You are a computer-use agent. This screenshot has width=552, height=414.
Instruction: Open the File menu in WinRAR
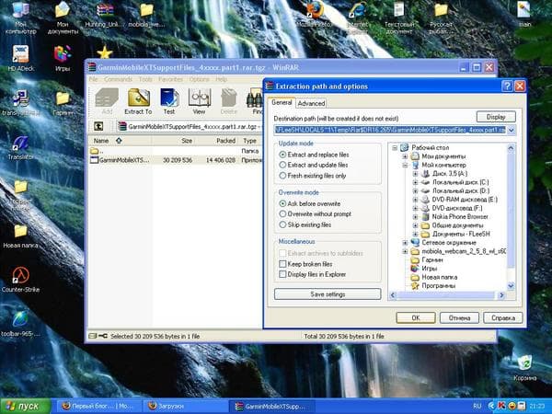93,79
